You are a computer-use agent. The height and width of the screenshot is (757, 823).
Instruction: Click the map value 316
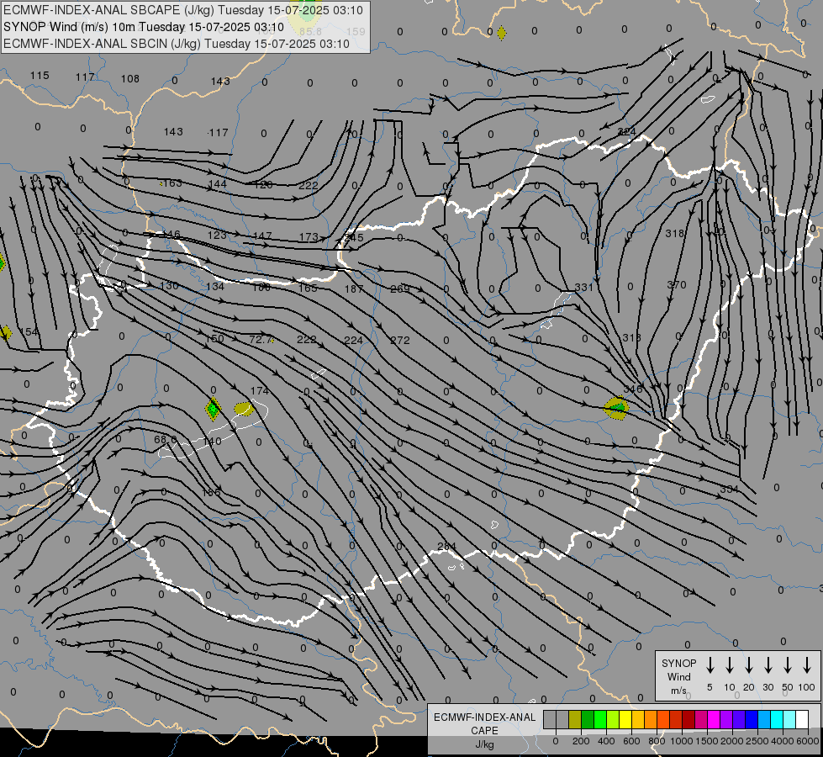click(633, 389)
